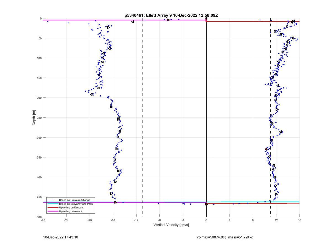Click the 'Based on Buoyancy and Pitch' legend entry
The image size is (331, 244).
[x=76, y=204]
